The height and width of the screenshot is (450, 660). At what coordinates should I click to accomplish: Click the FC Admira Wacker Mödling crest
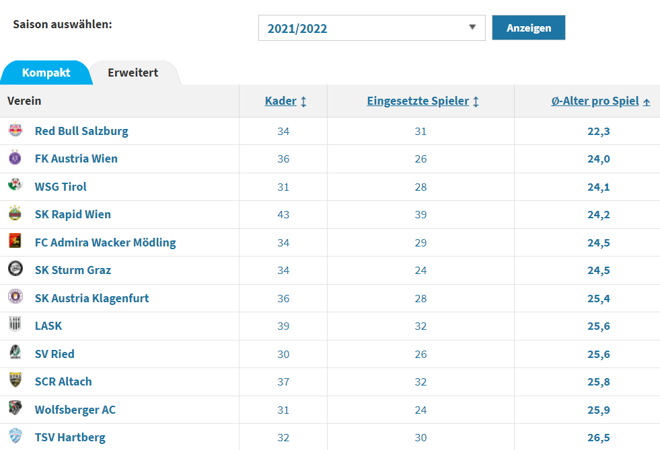tap(15, 242)
